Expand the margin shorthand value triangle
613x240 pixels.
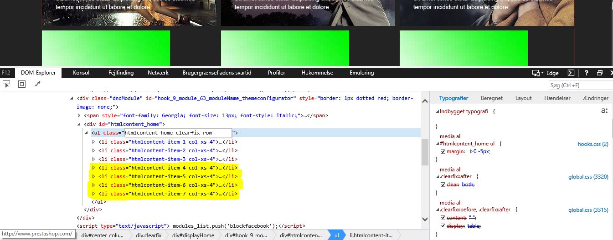[472, 151]
